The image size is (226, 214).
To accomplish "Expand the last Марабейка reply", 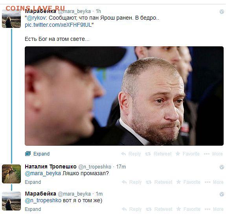I will tap(33, 209).
